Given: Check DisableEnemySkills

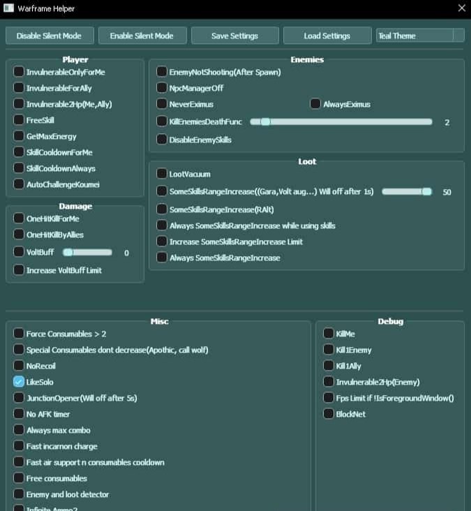Looking at the screenshot, I should [162, 140].
